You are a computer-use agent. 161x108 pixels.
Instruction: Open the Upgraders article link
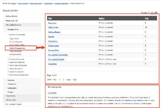click(52, 64)
